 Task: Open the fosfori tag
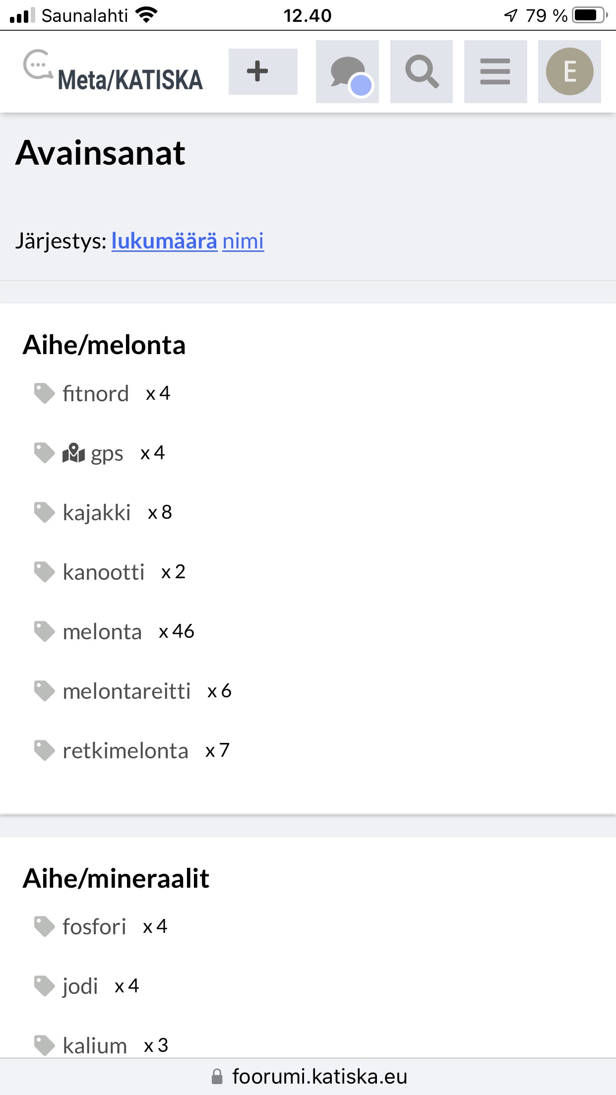click(x=94, y=927)
